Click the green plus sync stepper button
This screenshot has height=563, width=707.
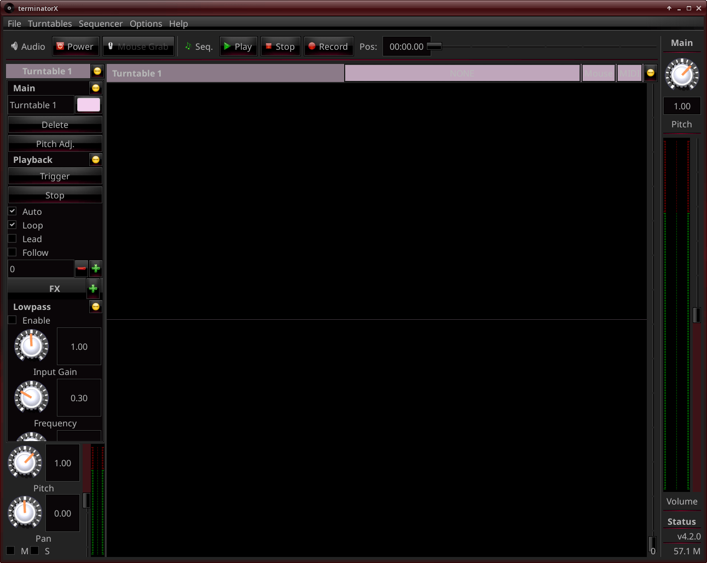pyautogui.click(x=96, y=268)
